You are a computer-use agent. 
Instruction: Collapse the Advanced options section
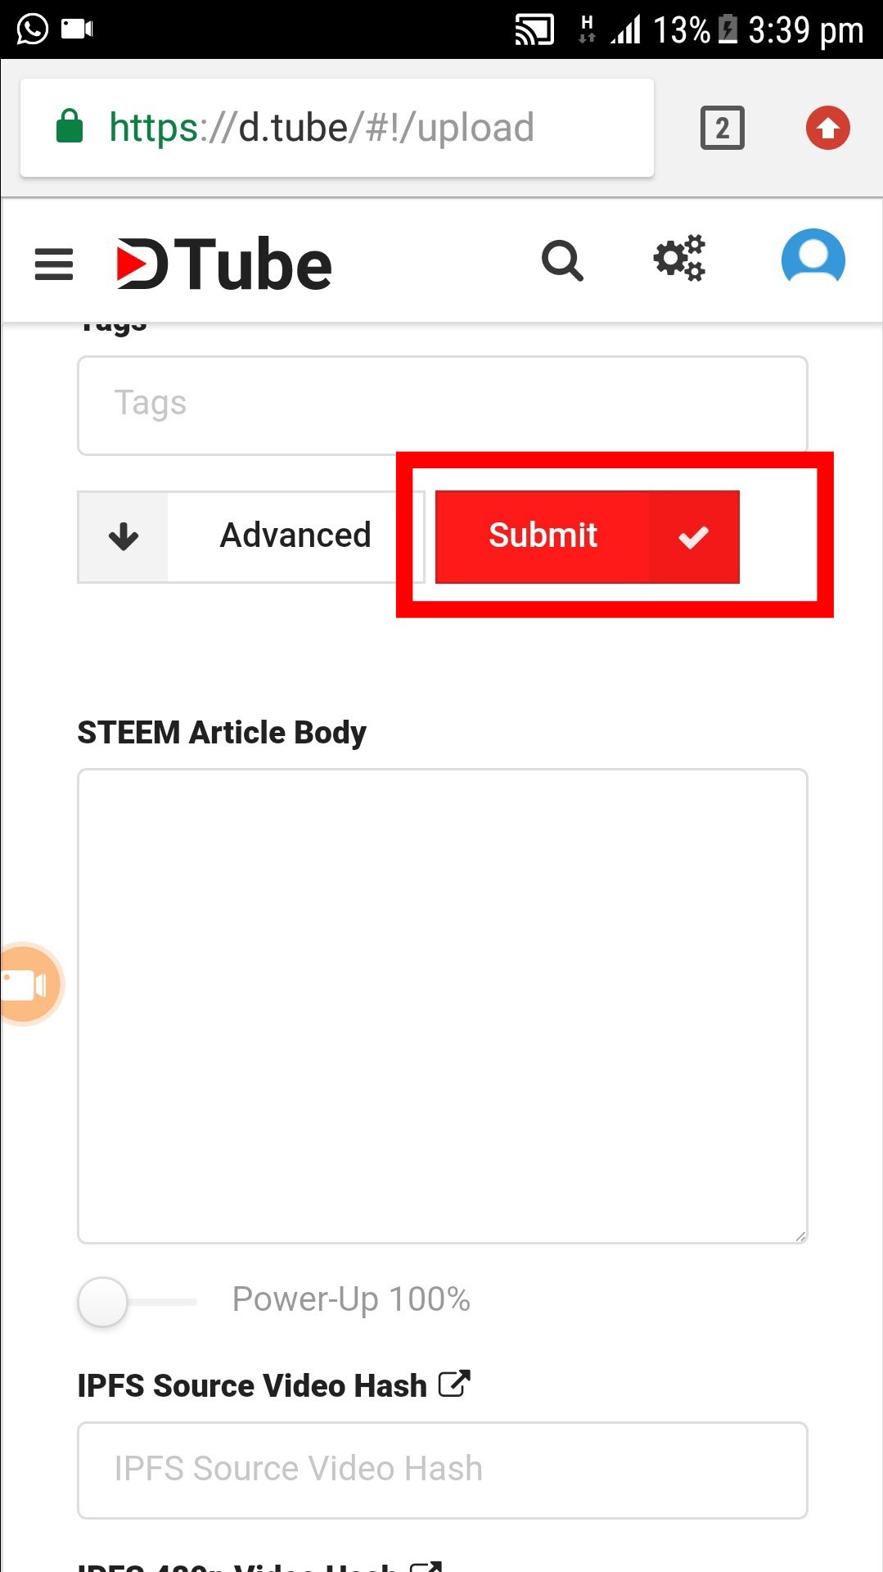pyautogui.click(x=295, y=536)
